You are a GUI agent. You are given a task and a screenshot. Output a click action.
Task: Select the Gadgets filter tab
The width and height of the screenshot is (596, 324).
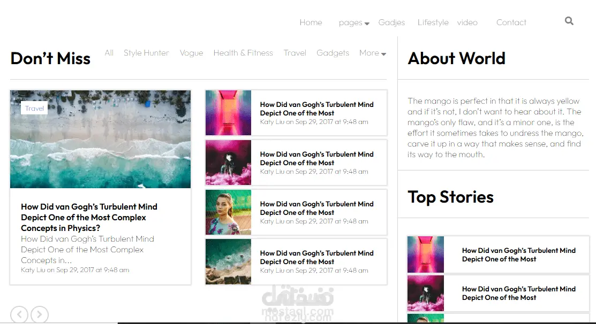(333, 53)
